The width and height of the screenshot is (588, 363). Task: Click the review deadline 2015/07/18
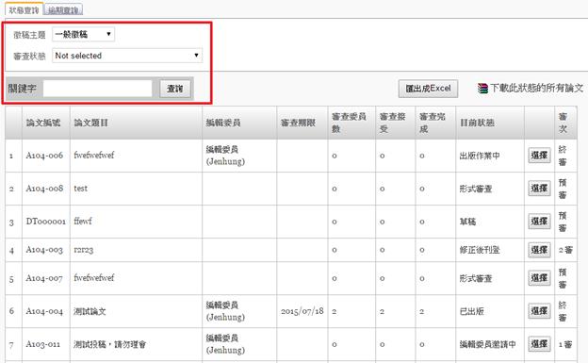[x=302, y=311]
